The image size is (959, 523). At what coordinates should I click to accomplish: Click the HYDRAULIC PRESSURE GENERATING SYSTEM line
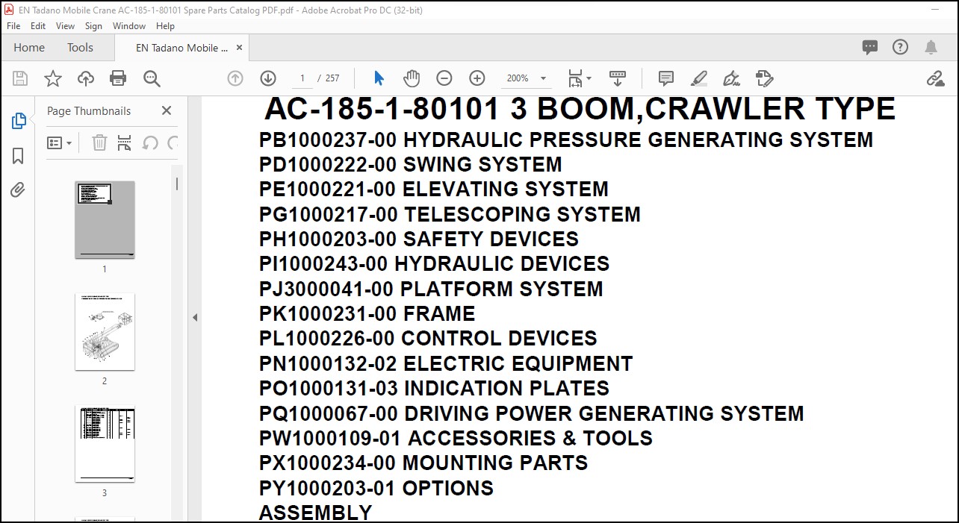[566, 140]
